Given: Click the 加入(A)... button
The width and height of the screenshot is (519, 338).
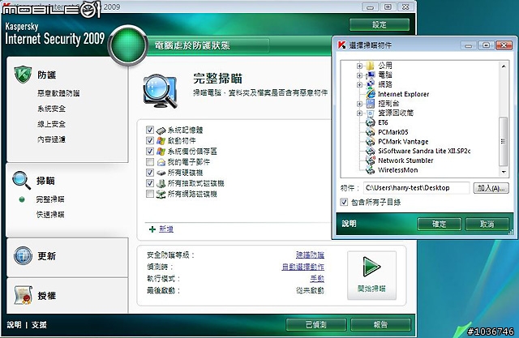Looking at the screenshot, I should (491, 188).
